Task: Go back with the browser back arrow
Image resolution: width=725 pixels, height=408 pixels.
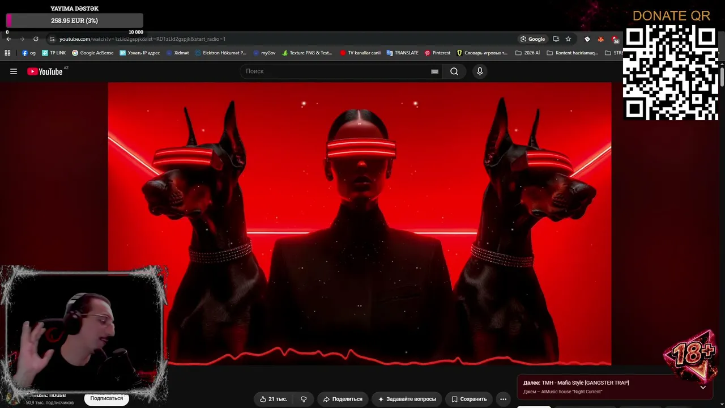Action: [8, 39]
